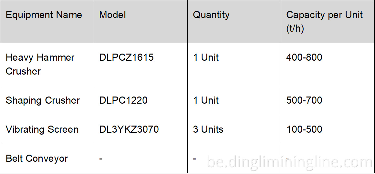Click model DLPC1220 cell

(x=123, y=100)
